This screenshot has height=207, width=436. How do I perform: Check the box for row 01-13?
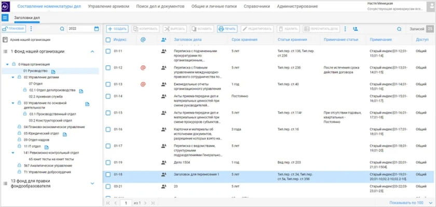(x=108, y=84)
